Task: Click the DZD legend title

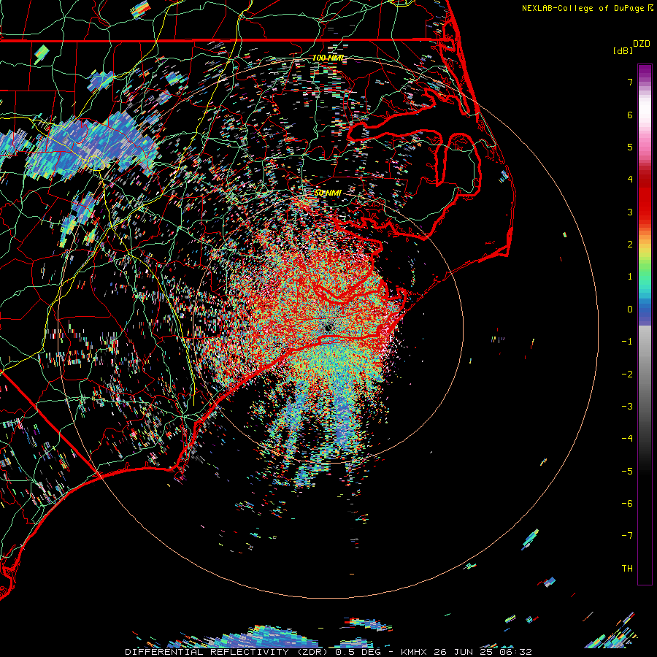Action: pos(642,43)
